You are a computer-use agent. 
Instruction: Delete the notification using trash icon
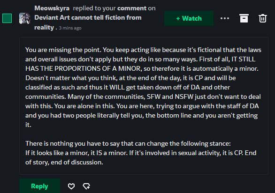(263, 18)
